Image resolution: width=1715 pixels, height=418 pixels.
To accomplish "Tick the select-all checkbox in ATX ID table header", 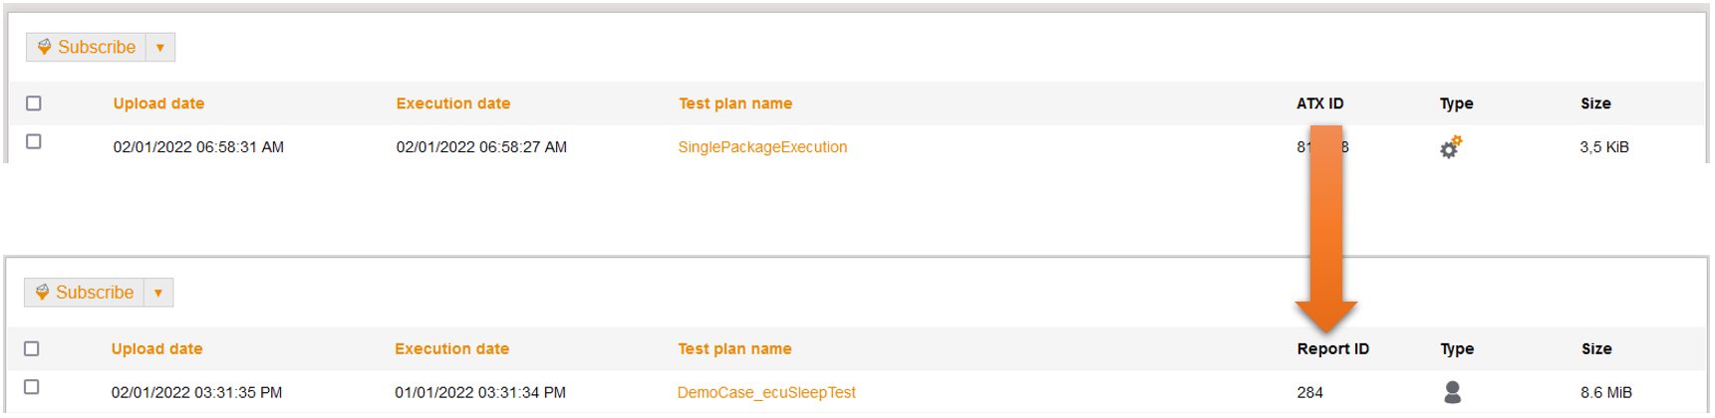I will pos(34,104).
